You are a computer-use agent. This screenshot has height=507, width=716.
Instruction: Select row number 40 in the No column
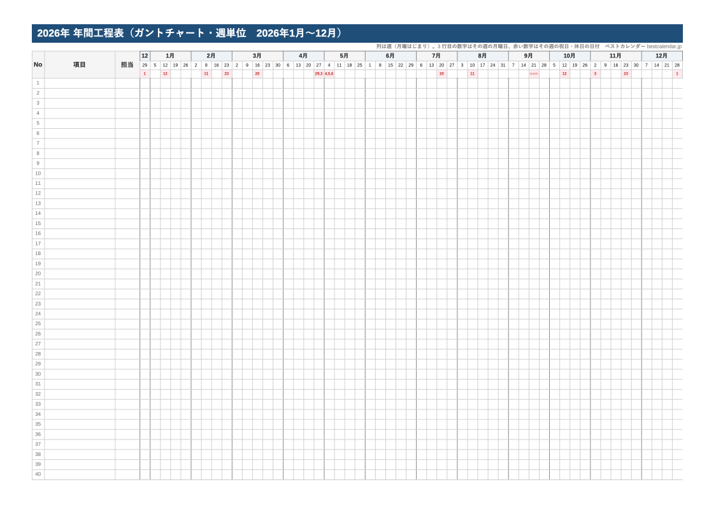38,474
